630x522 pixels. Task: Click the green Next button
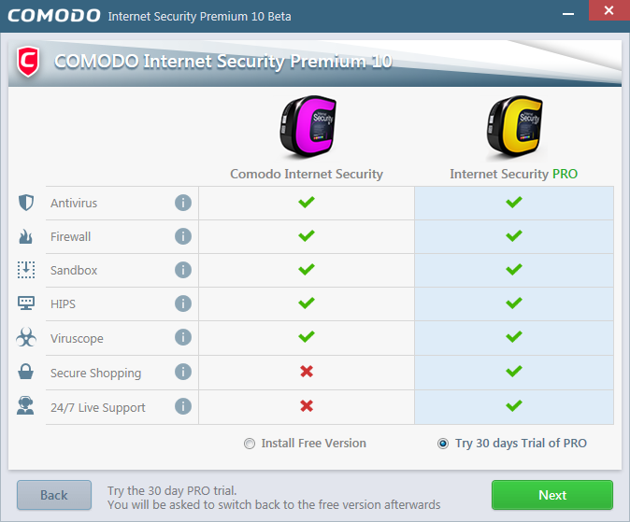coord(551,495)
